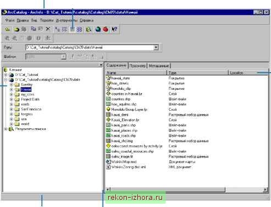Open the Вид menu

click(x=34, y=20)
